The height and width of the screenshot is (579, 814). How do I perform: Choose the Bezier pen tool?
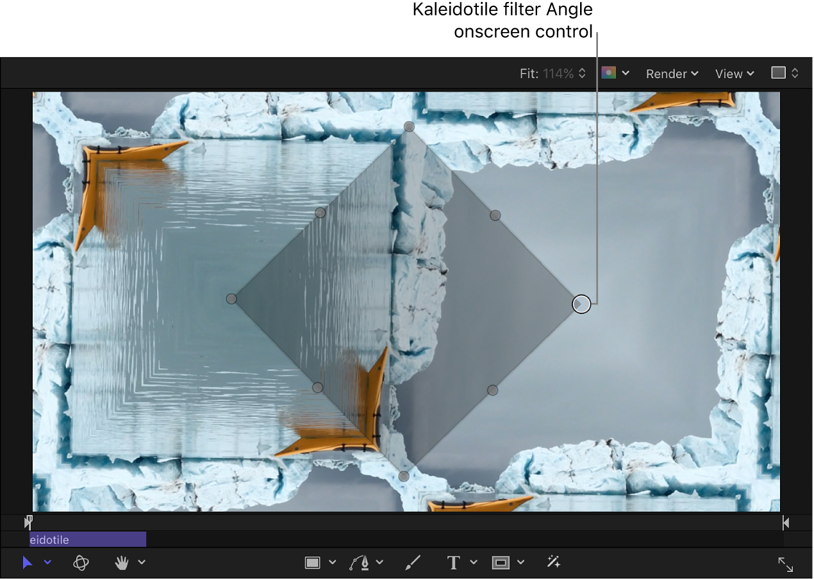359,562
